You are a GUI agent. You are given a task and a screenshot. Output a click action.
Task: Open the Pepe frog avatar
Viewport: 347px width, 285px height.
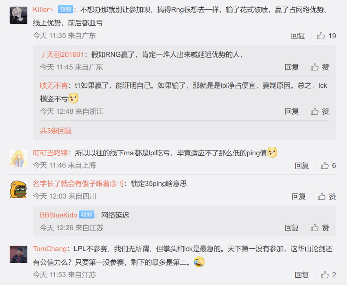[x=19, y=189]
